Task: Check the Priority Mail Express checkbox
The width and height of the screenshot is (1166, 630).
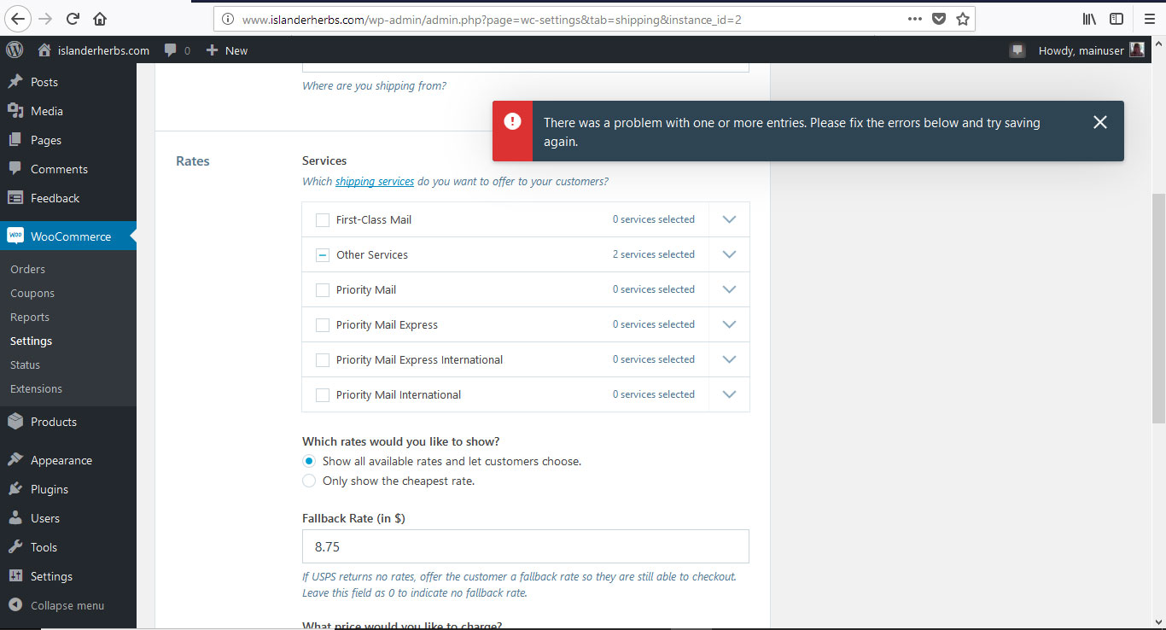Action: (323, 325)
